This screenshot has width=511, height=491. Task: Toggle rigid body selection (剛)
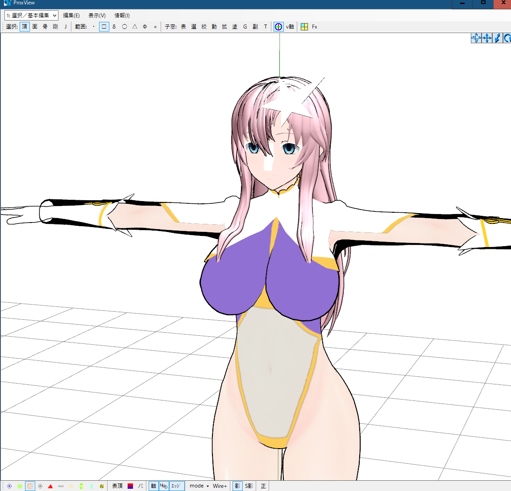tap(55, 27)
